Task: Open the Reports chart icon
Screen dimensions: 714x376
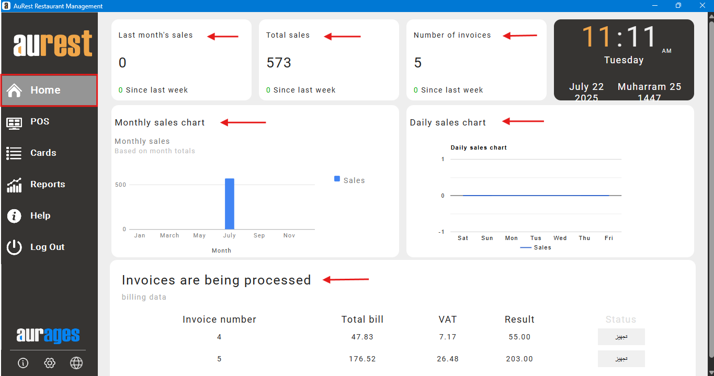Action: pos(14,185)
